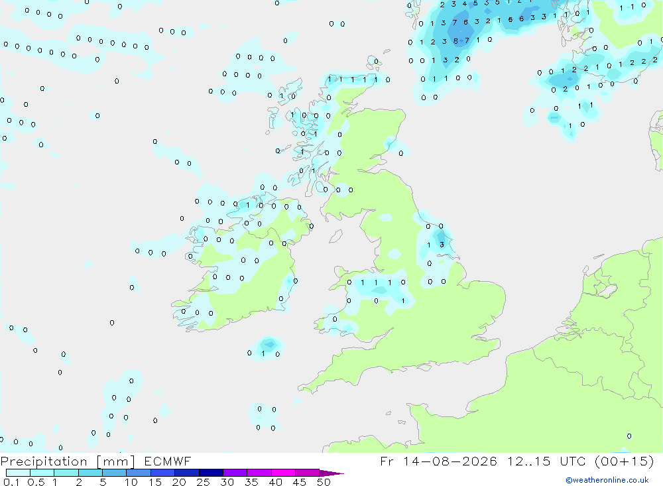This screenshot has height=486, width=663.
Task: Select the 45–50 mm legend swatch
Action: (x=308, y=473)
